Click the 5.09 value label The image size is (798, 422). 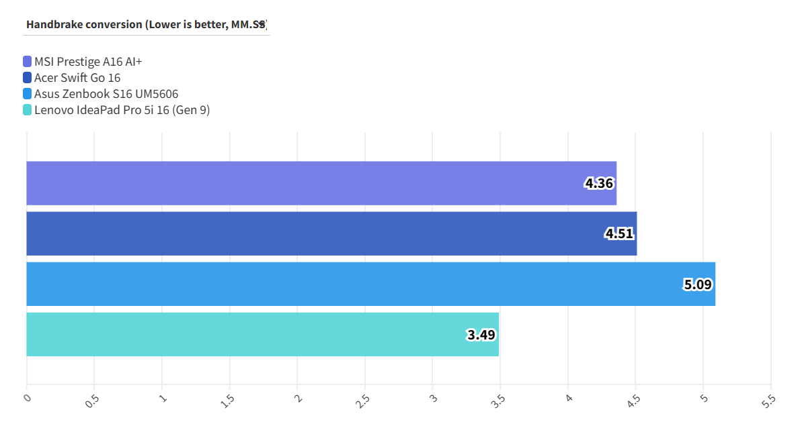698,284
